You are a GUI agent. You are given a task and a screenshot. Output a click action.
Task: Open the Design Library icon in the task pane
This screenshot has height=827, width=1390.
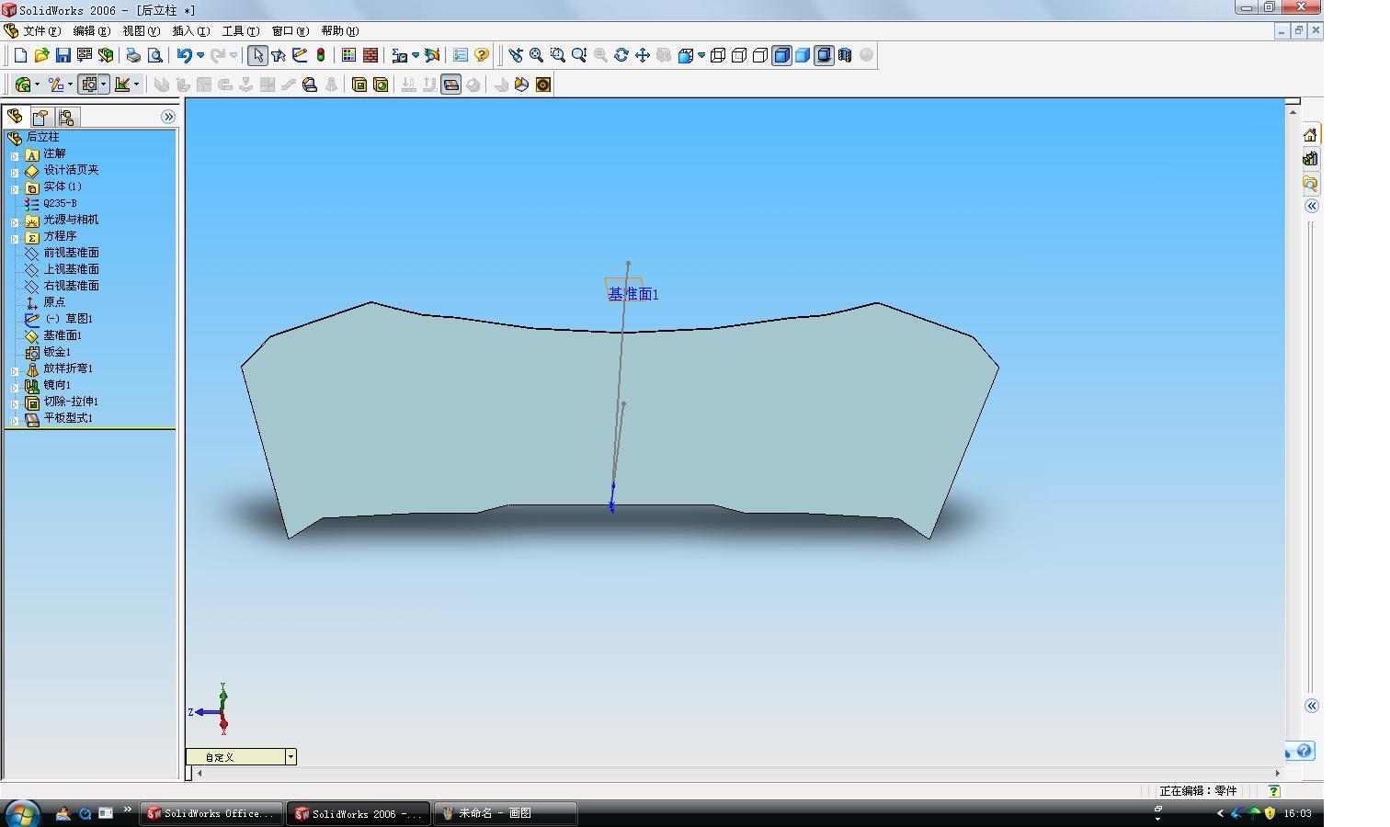1310,159
